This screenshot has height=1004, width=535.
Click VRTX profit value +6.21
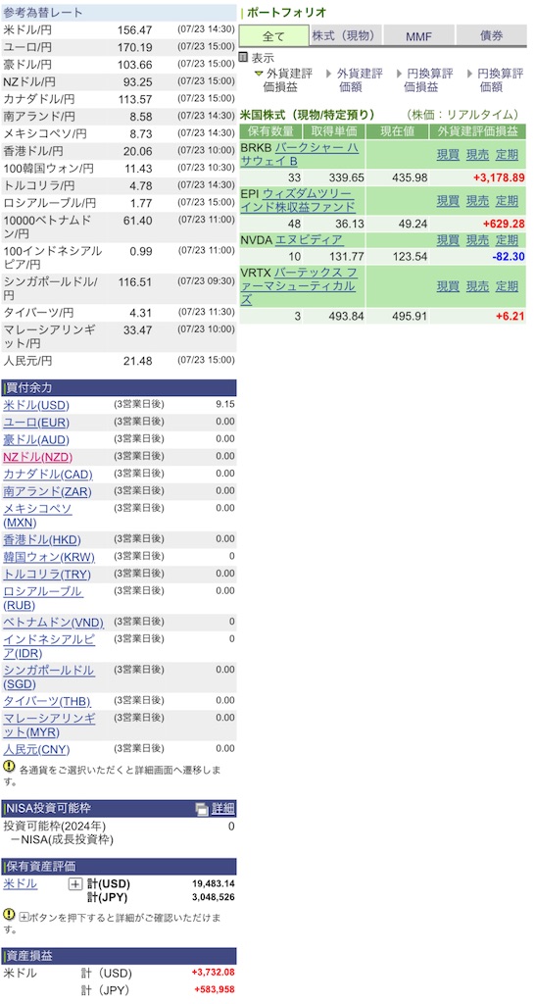pos(511,317)
